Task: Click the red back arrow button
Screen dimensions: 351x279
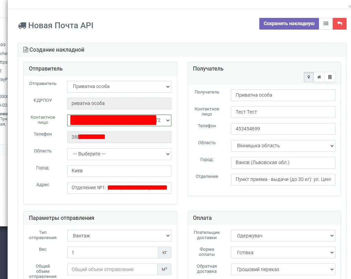Action: point(340,24)
